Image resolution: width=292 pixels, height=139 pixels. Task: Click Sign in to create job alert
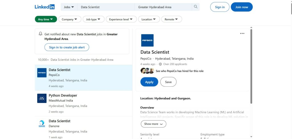[67, 47]
